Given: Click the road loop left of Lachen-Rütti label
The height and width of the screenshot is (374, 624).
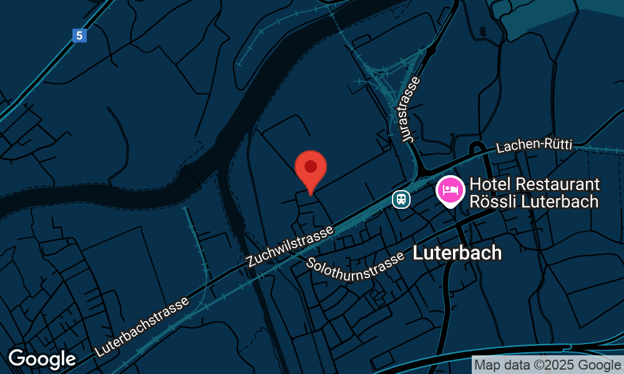Looking at the screenshot, I should [476, 148].
